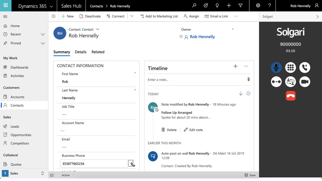This screenshot has width=322, height=181.
Task: Click the search magnifier icon
Action: click(x=194, y=6)
